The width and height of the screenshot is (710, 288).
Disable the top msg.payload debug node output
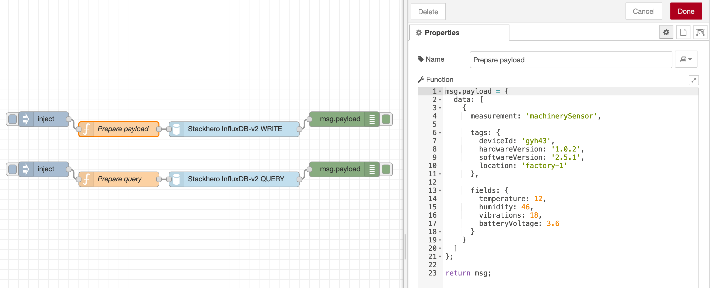(x=386, y=119)
